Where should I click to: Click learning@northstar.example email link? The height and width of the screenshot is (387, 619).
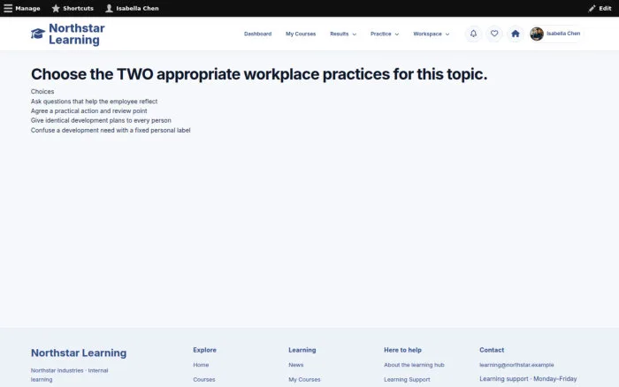pos(516,365)
